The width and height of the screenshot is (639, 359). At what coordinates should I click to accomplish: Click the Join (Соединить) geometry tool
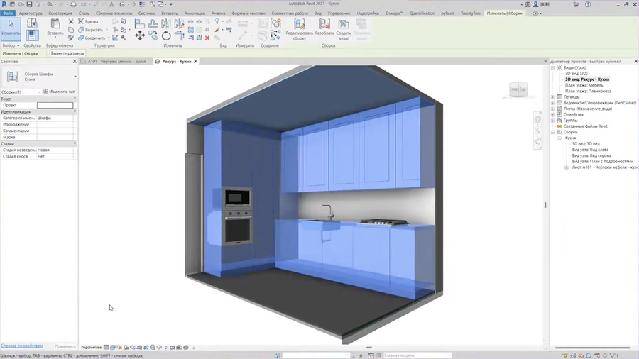tap(92, 38)
